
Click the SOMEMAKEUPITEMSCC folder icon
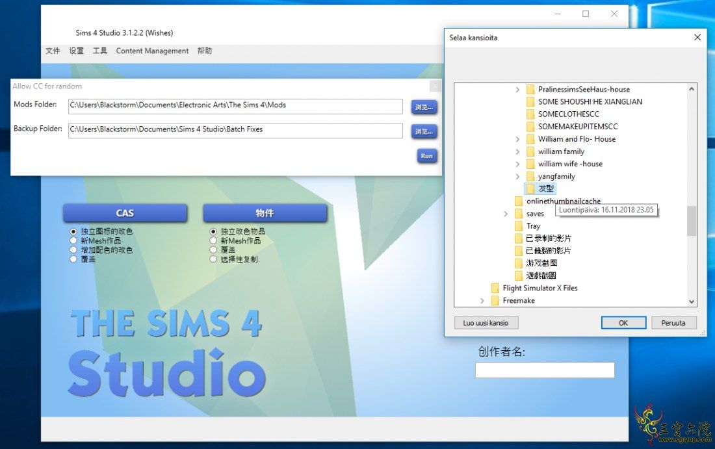(x=530, y=126)
